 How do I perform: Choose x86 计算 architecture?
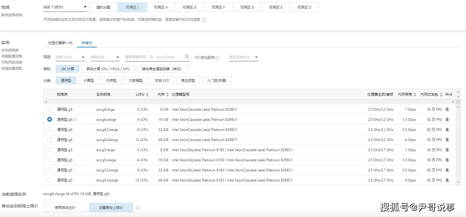[67, 69]
